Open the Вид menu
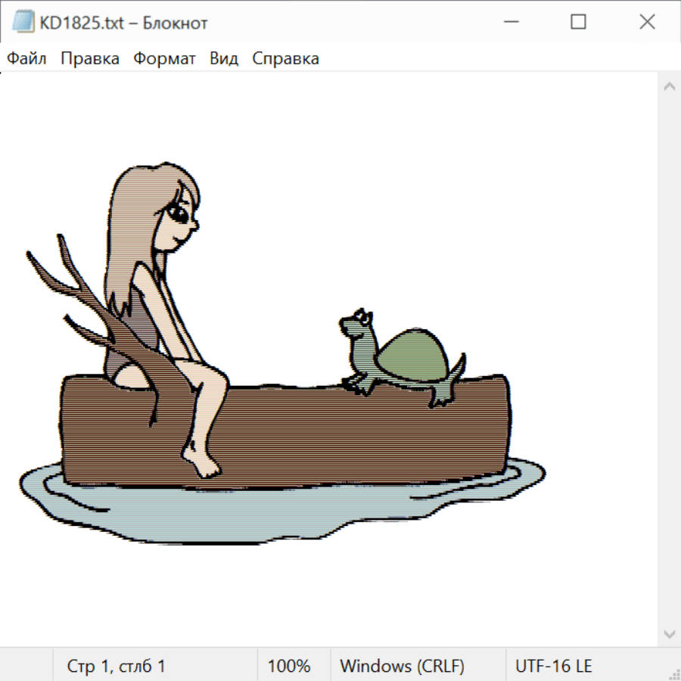Image resolution: width=681 pixels, height=681 pixels. [x=224, y=59]
